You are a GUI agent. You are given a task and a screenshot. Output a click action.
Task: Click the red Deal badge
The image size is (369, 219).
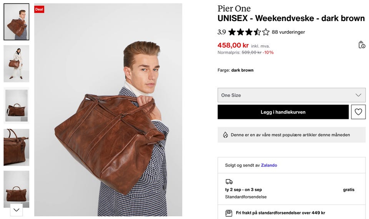[39, 9]
